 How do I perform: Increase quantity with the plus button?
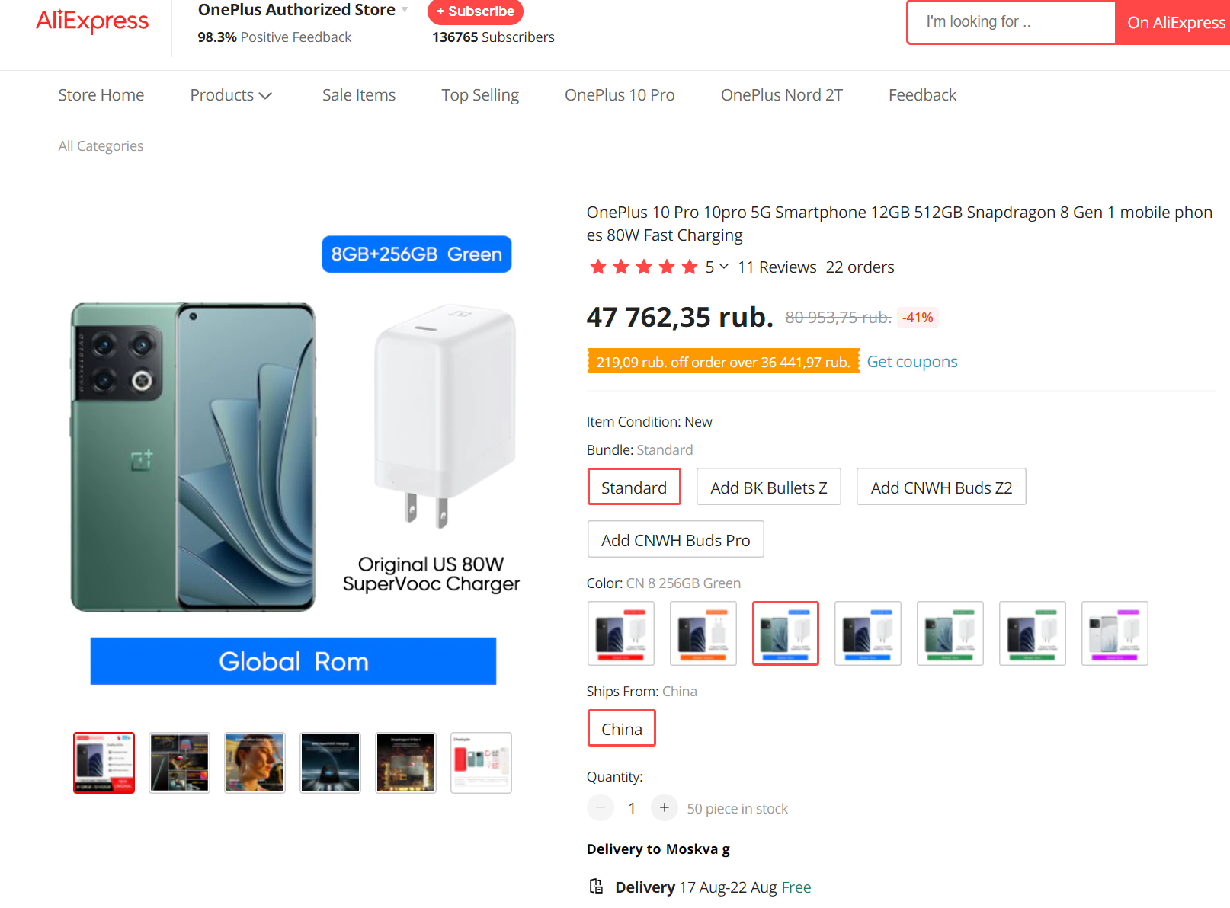[x=664, y=807]
